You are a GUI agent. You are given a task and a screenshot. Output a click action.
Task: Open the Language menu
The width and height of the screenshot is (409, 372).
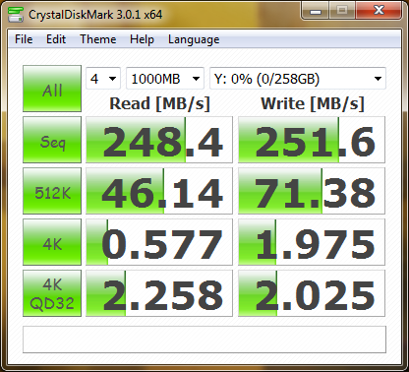tap(194, 39)
